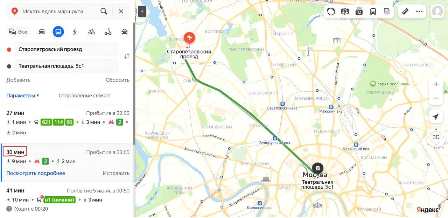The height and width of the screenshot is (218, 448).
Task: Open the Посмотреть подробнее link
Action: (x=36, y=173)
